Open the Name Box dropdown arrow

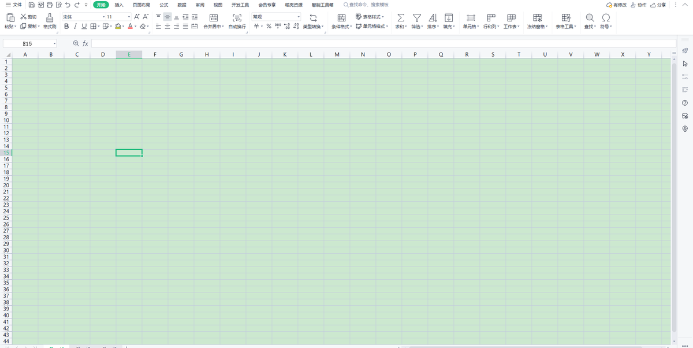[x=55, y=43]
